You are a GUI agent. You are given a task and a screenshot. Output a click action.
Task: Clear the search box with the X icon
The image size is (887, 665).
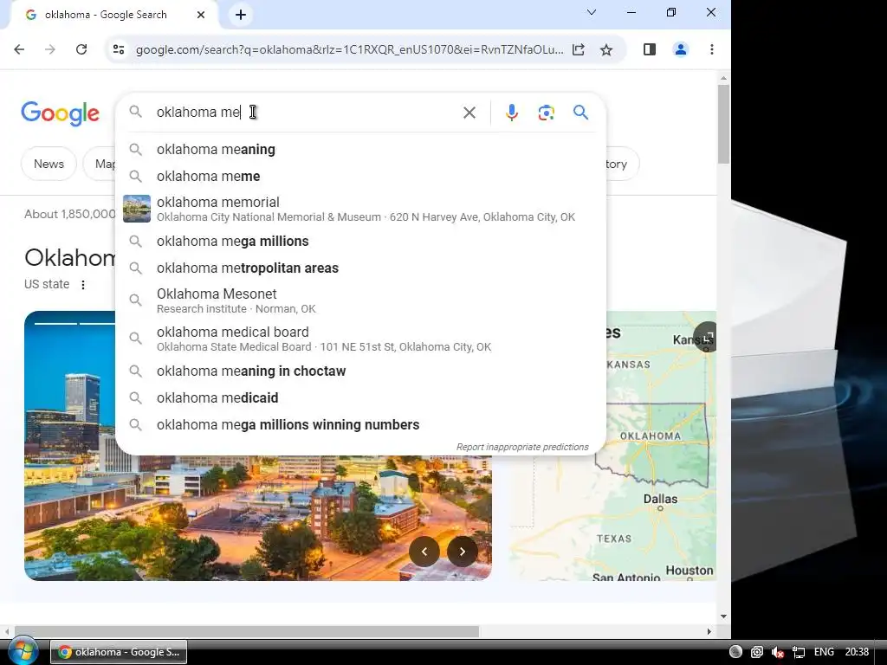(x=469, y=113)
